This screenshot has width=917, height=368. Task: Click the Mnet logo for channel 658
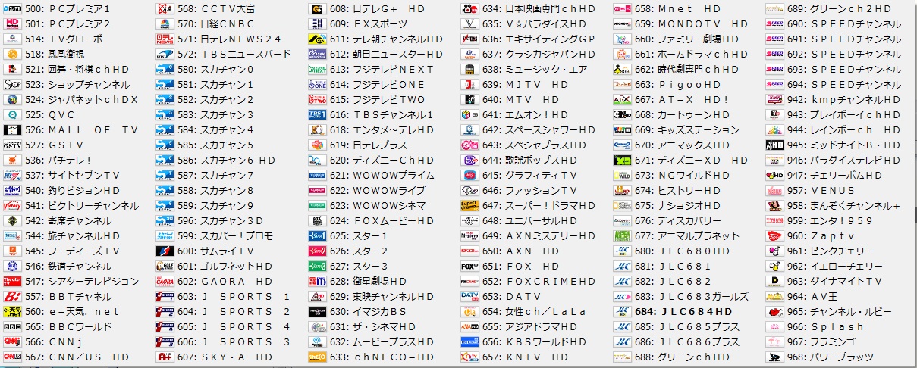pos(623,8)
